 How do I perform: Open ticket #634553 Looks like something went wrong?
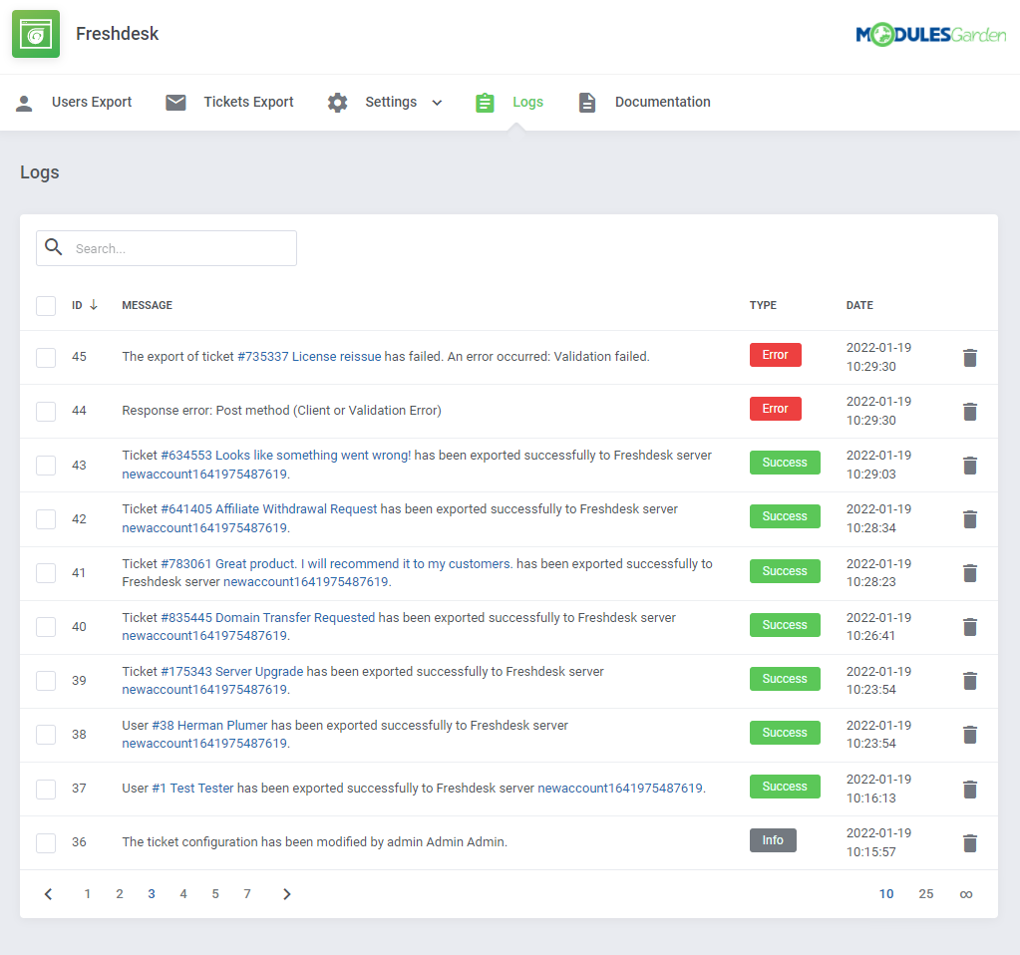285,456
